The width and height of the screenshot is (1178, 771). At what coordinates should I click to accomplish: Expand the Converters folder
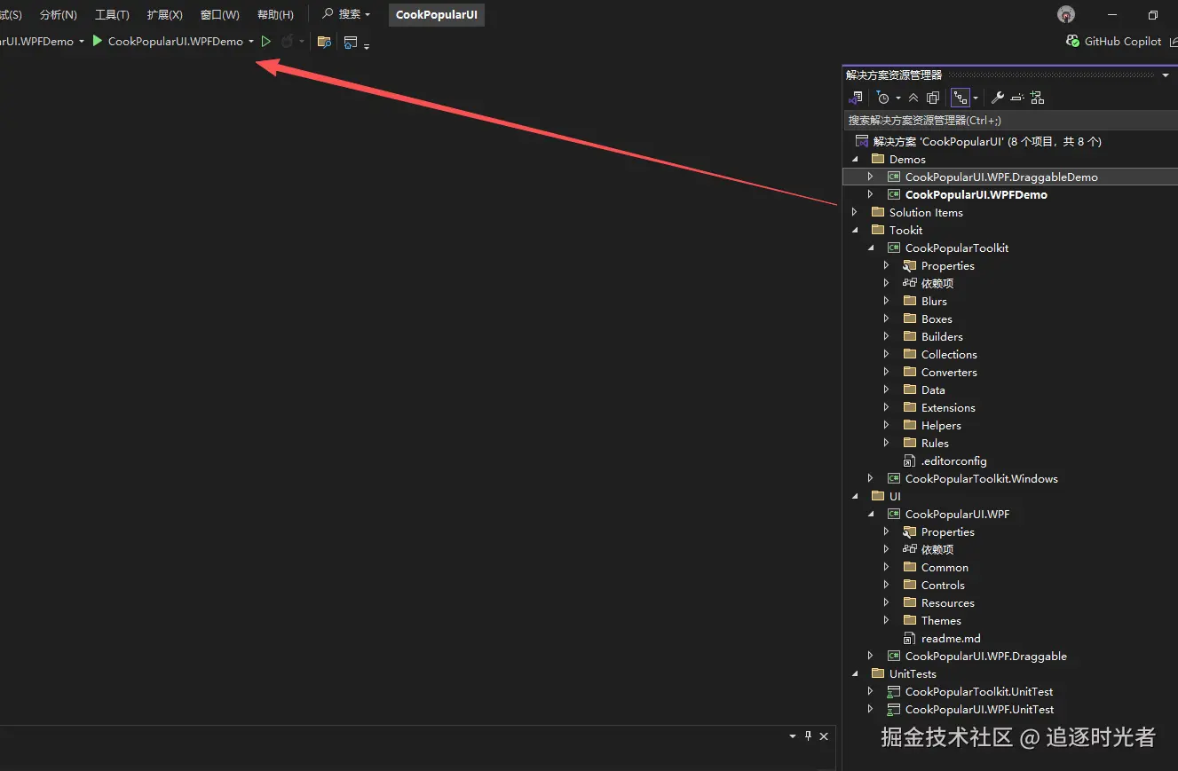coord(886,373)
